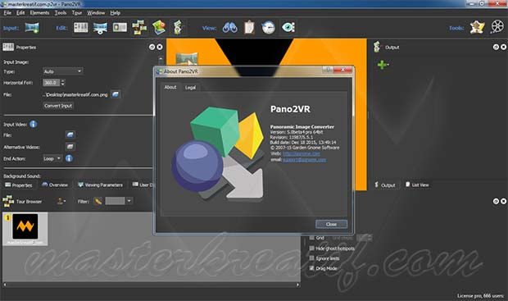The width and height of the screenshot is (508, 301).
Task: Select the Output bottom tab
Action: point(385,185)
